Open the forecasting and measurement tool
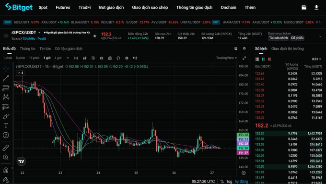Screen dimensions: 326x184 [6, 107]
